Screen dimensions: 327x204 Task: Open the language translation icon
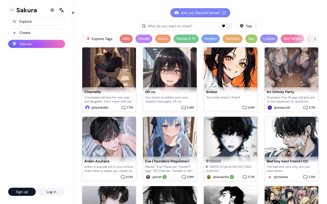[x=61, y=10]
